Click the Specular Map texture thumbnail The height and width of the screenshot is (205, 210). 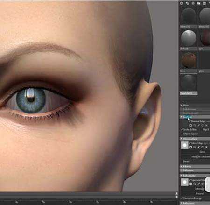(184, 182)
